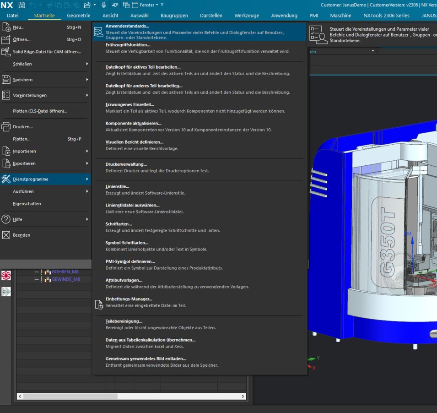
Task: Click the red flower icon in left sidebar
Action: tap(6, 276)
